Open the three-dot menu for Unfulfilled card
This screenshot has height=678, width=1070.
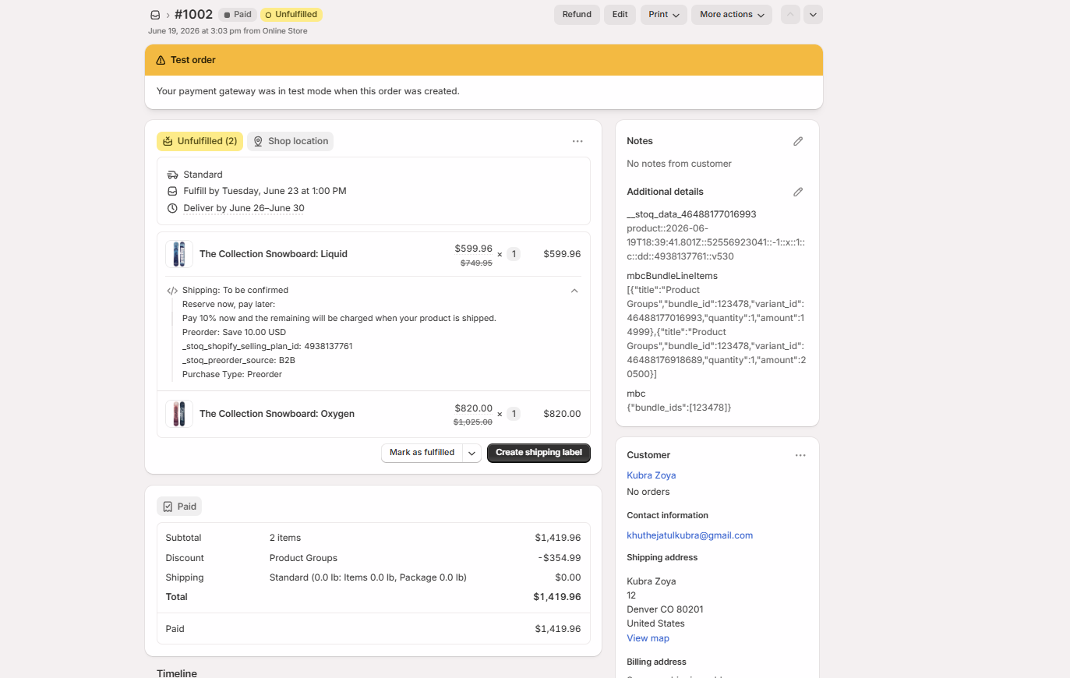pyautogui.click(x=577, y=141)
